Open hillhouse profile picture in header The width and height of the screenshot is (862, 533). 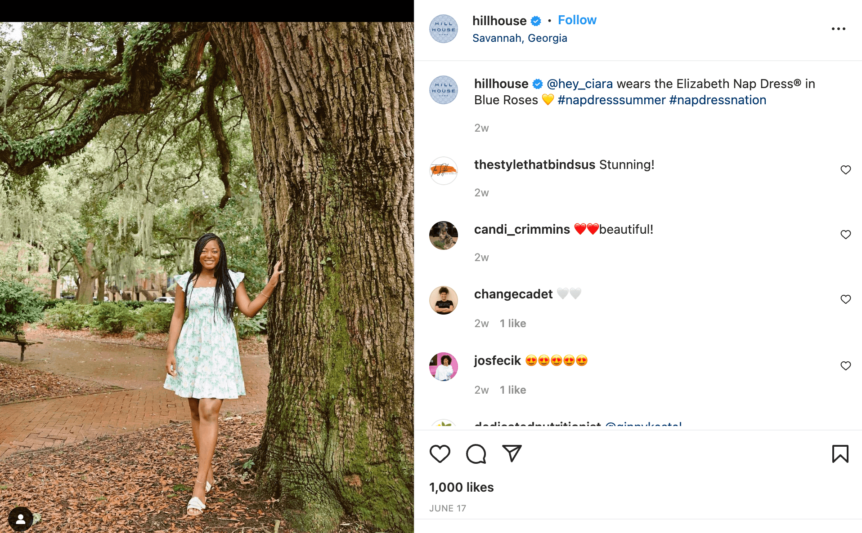pyautogui.click(x=444, y=29)
